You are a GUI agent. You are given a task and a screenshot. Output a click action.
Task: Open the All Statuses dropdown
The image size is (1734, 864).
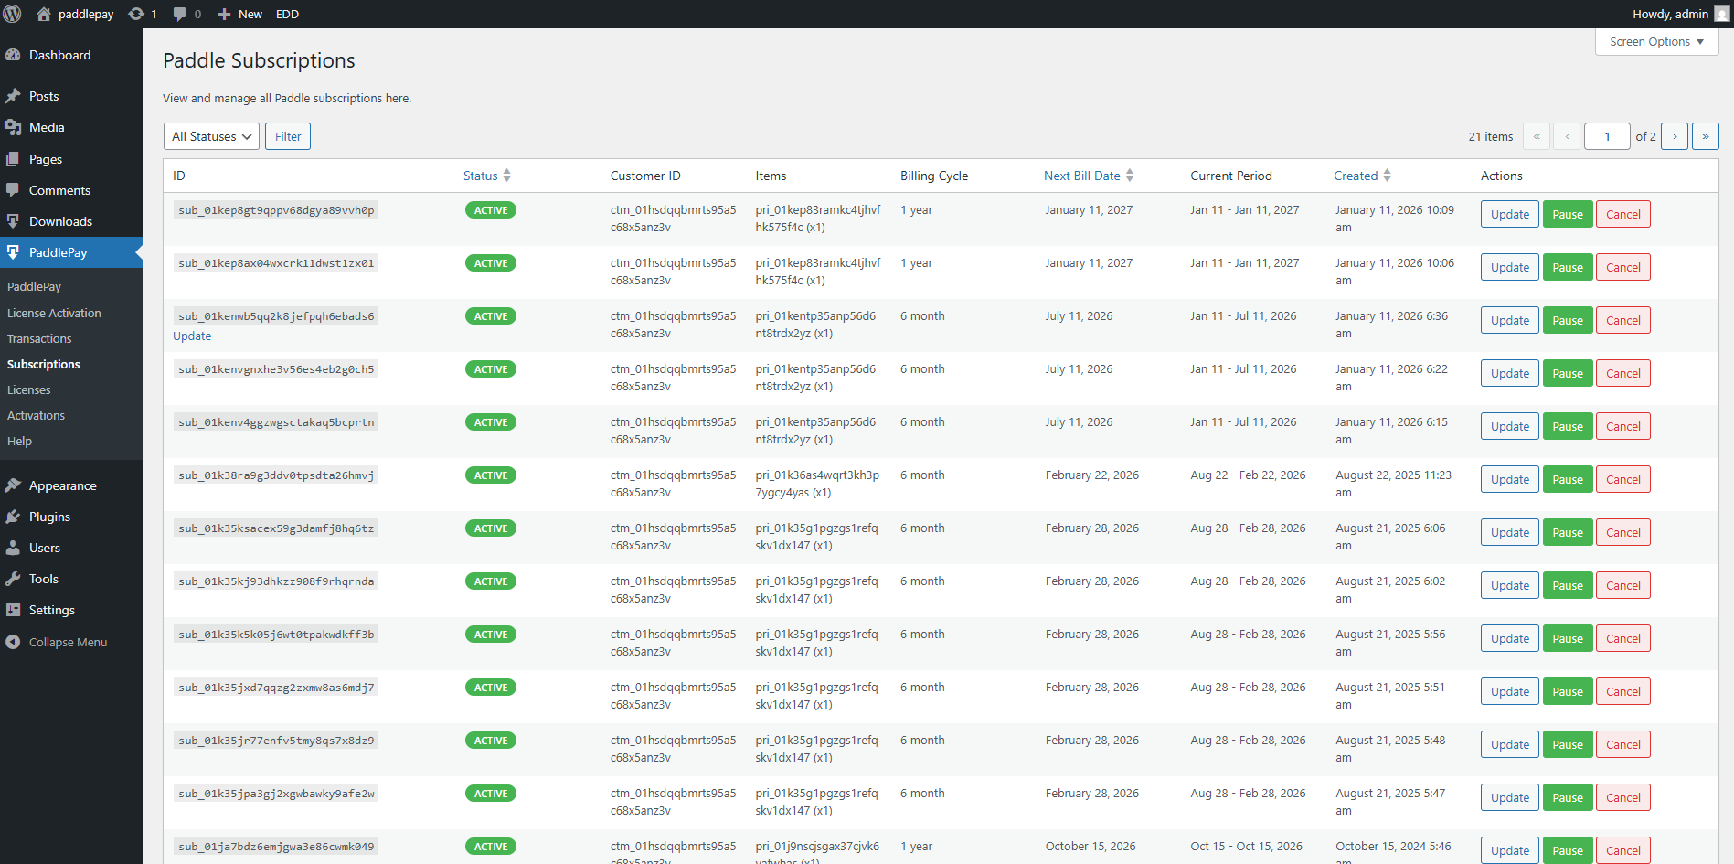pos(211,136)
